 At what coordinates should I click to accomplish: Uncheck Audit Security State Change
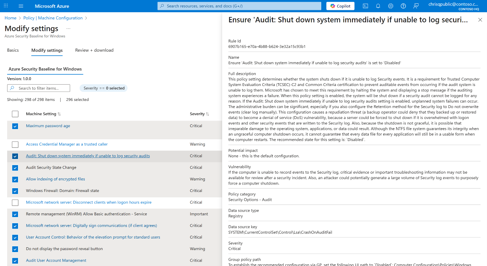[15, 168]
